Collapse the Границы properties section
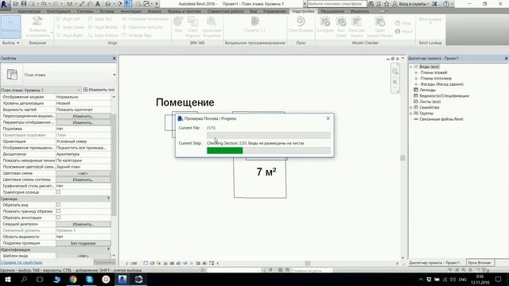The height and width of the screenshot is (286, 509). (x=108, y=198)
